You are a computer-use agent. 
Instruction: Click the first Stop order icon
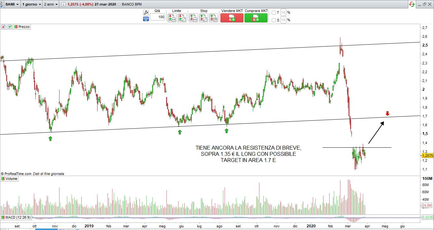tap(193, 18)
